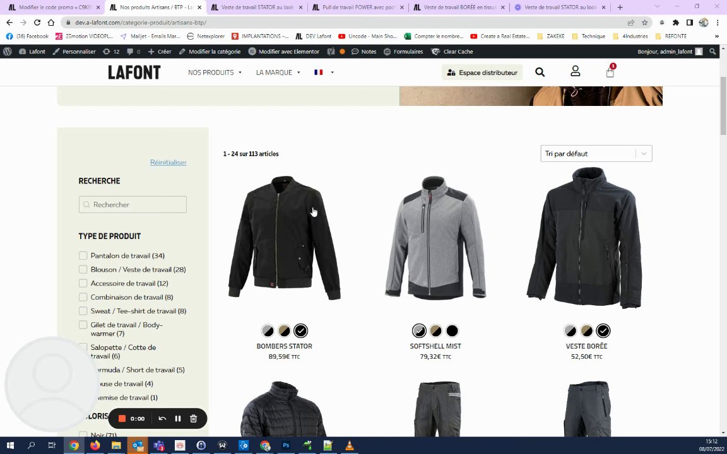The width and height of the screenshot is (727, 454).
Task: Open the shopping cart icon
Action: [610, 73]
